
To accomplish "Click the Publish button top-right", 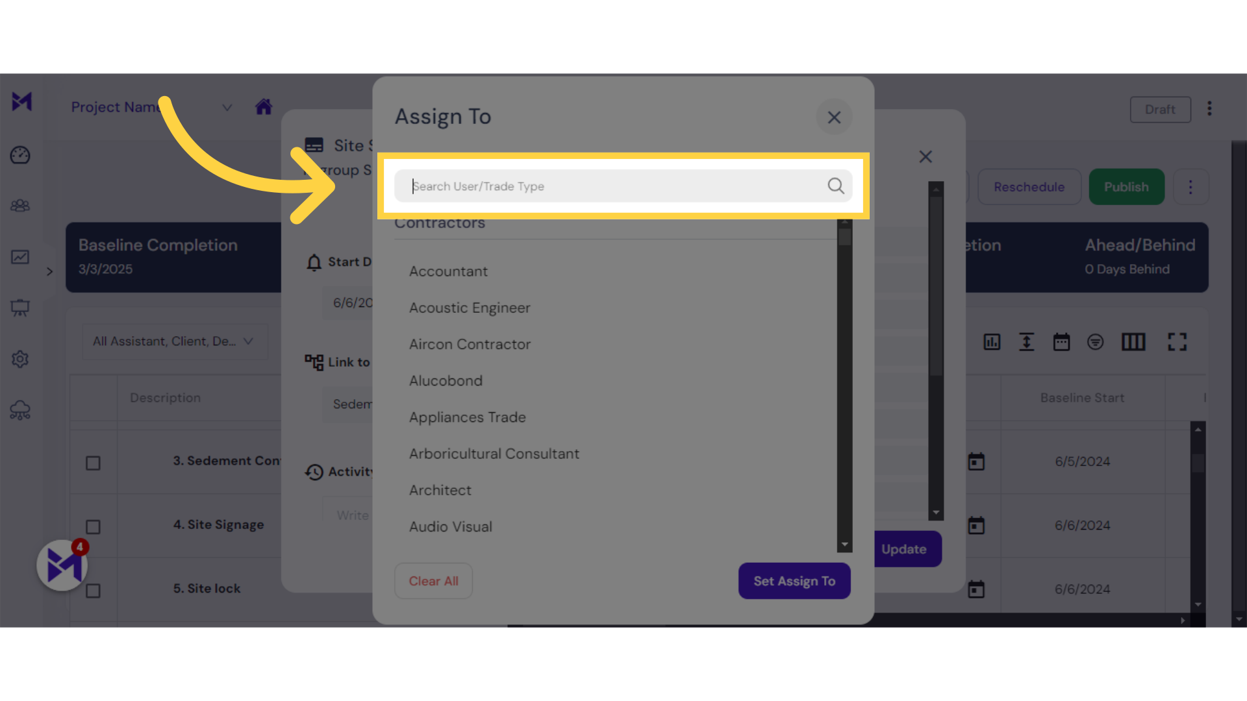I will 1126,186.
